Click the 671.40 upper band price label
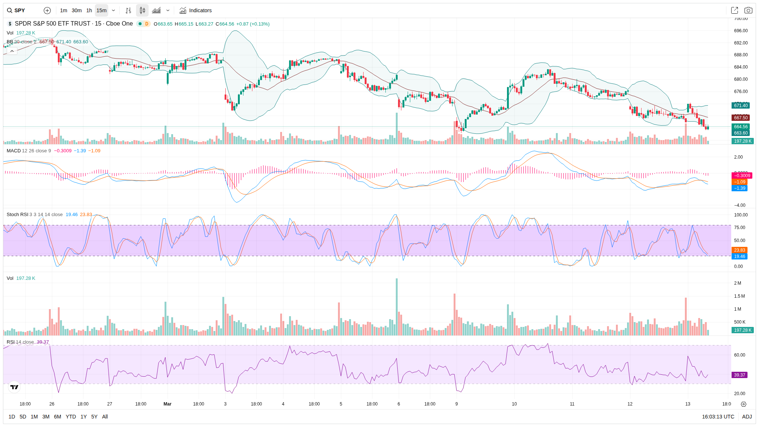 point(740,106)
